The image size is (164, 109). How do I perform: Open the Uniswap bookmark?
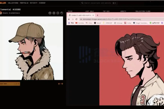tap(118, 23)
